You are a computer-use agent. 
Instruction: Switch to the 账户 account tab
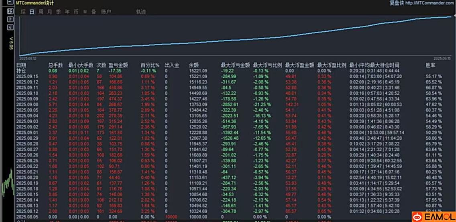pyautogui.click(x=106, y=12)
